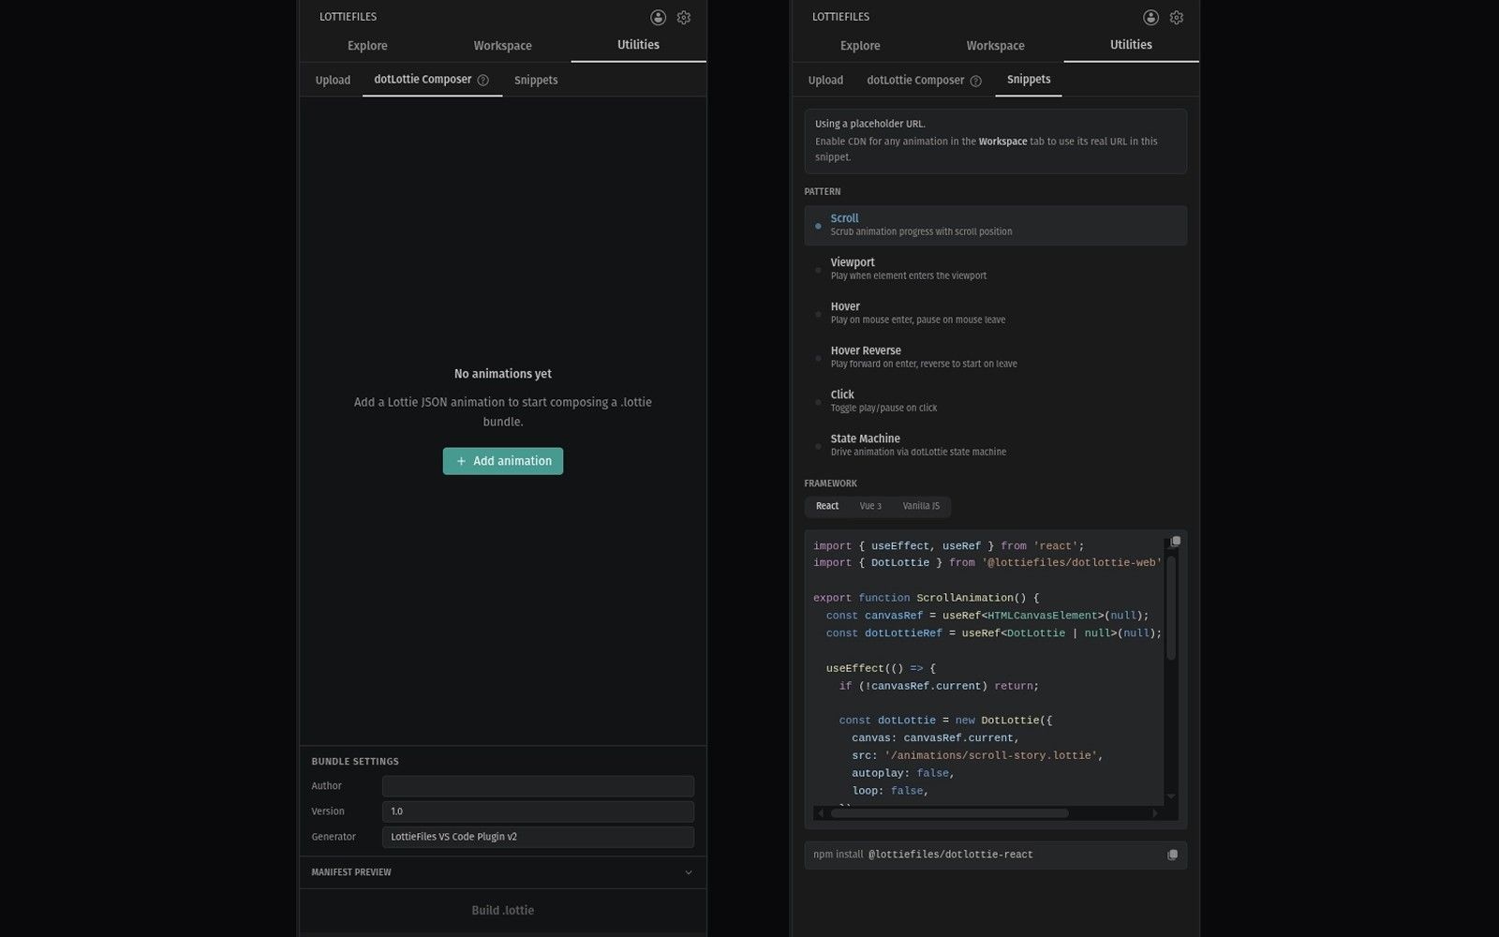
Task: Copy the React code snippet using the copy icon
Action: [1175, 542]
